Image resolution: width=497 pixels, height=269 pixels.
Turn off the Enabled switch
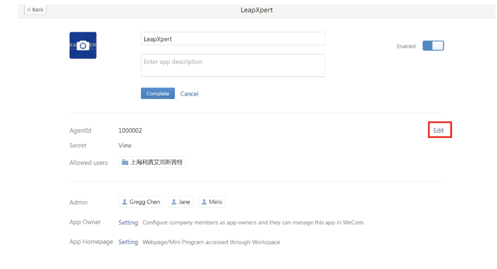433,46
